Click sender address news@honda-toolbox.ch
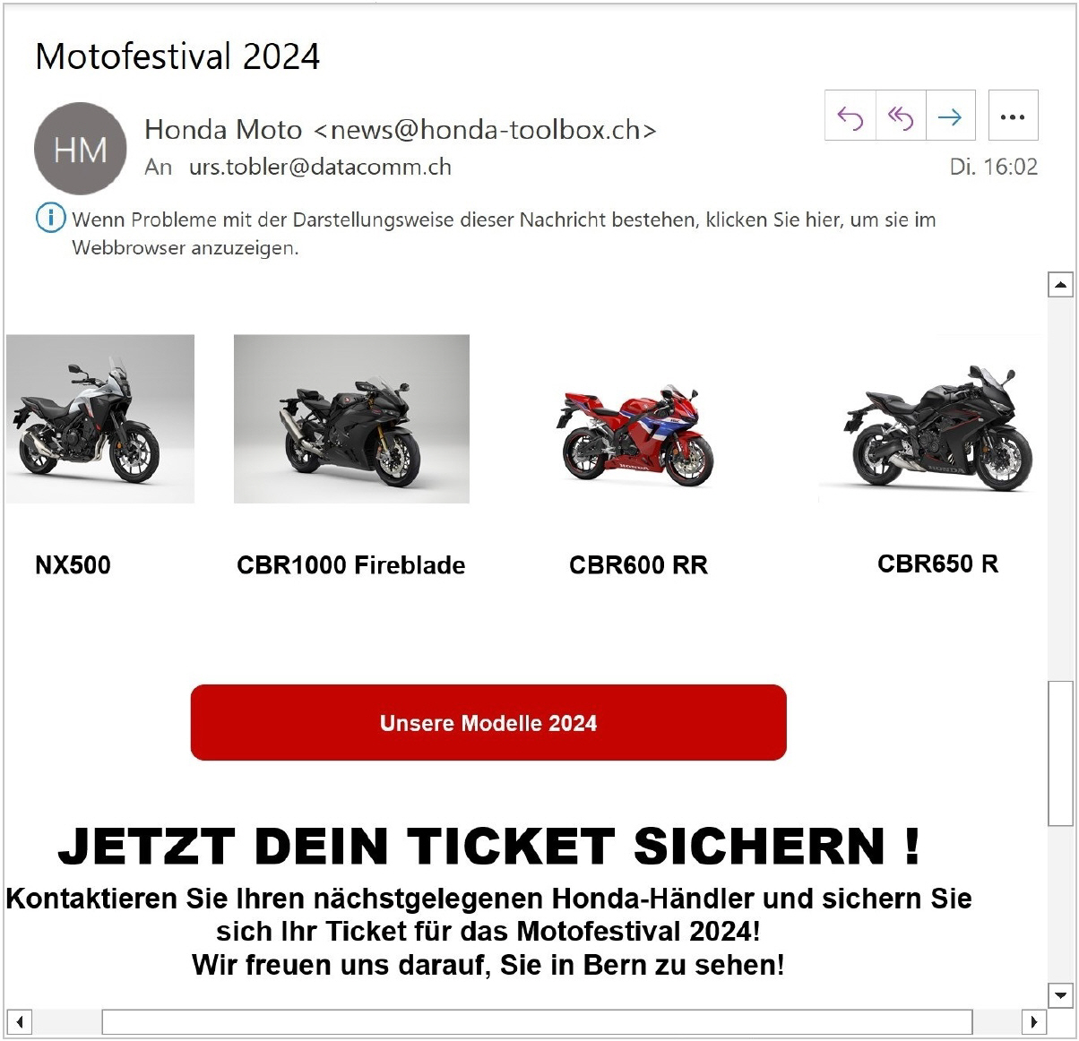This screenshot has width=1079, height=1041. point(485,130)
